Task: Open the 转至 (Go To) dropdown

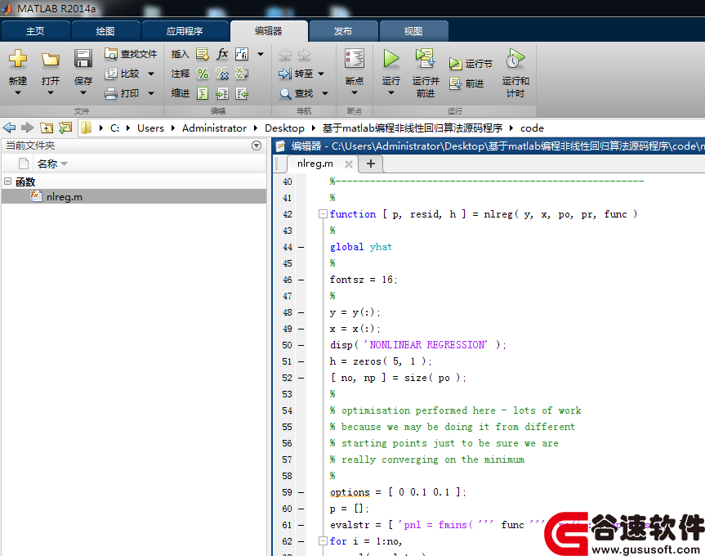Action: coord(322,74)
